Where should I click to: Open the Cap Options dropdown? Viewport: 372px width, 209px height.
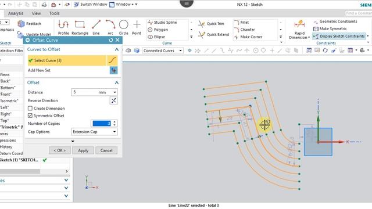pos(94,132)
